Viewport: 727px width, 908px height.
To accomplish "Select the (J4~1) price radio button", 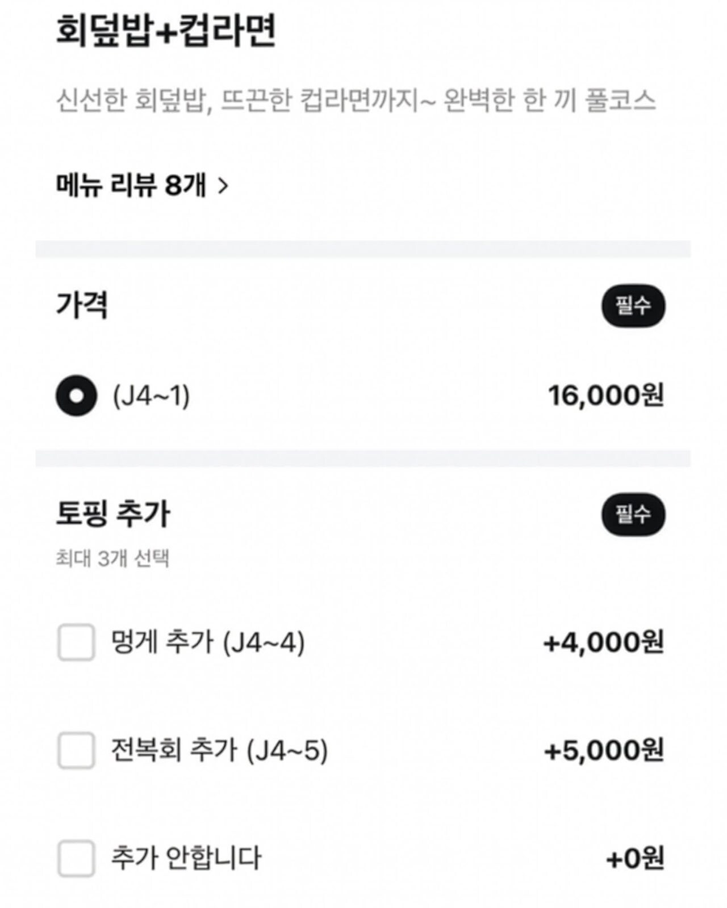I will click(x=76, y=396).
